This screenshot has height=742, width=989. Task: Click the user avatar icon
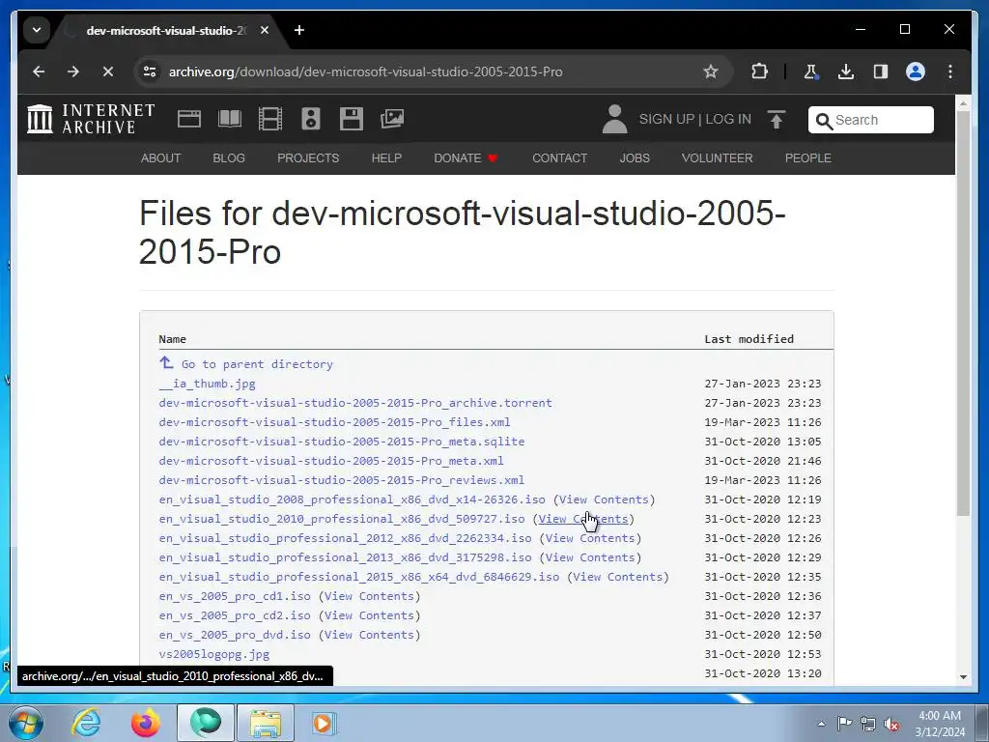tap(614, 119)
